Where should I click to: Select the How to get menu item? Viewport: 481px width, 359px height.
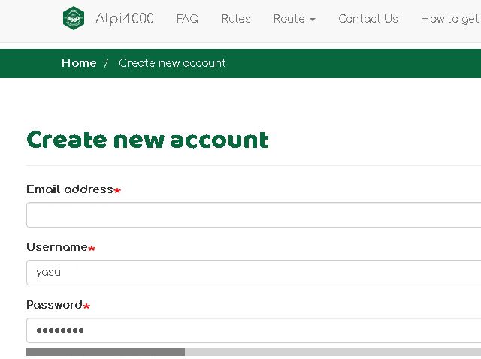click(x=449, y=19)
